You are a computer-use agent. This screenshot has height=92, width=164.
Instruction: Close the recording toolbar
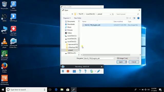click(101, 66)
